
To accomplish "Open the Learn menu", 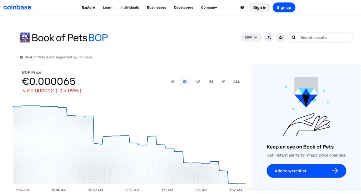I will pos(108,7).
